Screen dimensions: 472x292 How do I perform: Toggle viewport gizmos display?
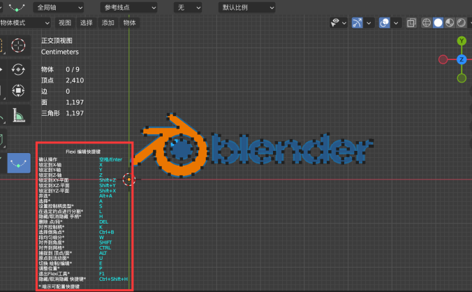(357, 23)
